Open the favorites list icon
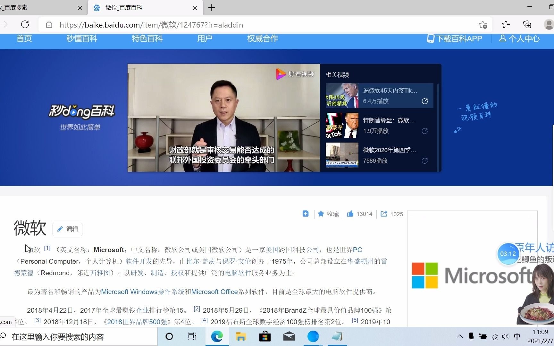 click(506, 25)
